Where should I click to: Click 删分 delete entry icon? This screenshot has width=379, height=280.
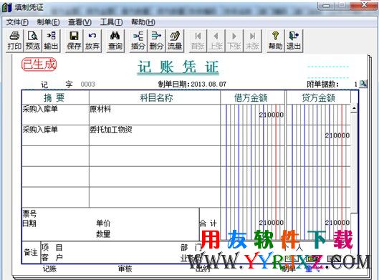click(x=156, y=41)
